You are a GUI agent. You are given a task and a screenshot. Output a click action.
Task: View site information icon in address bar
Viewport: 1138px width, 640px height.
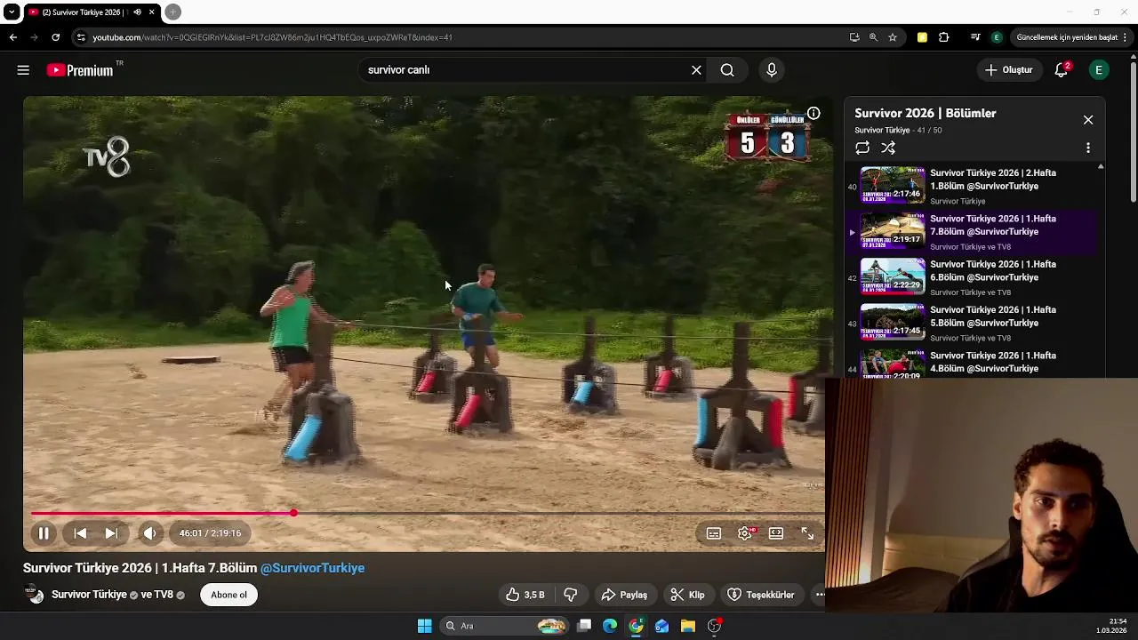(81, 37)
